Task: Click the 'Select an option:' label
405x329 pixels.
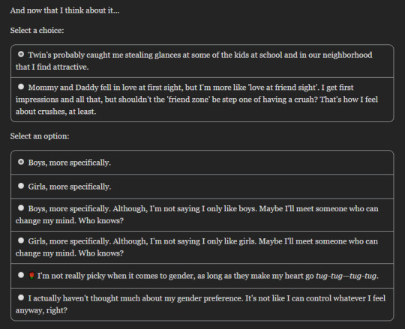Action: tap(40, 136)
